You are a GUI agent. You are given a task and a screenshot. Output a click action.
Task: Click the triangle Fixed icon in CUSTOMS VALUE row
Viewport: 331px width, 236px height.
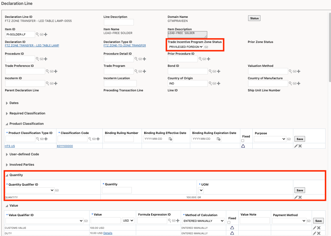pyautogui.click(x=232, y=228)
